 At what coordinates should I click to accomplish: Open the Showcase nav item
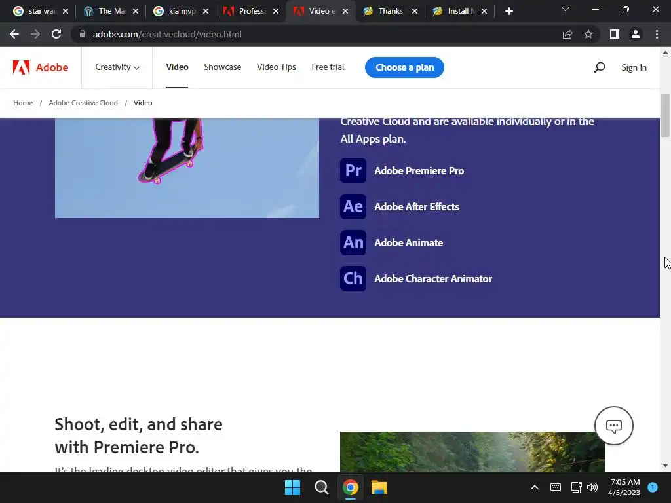(223, 67)
